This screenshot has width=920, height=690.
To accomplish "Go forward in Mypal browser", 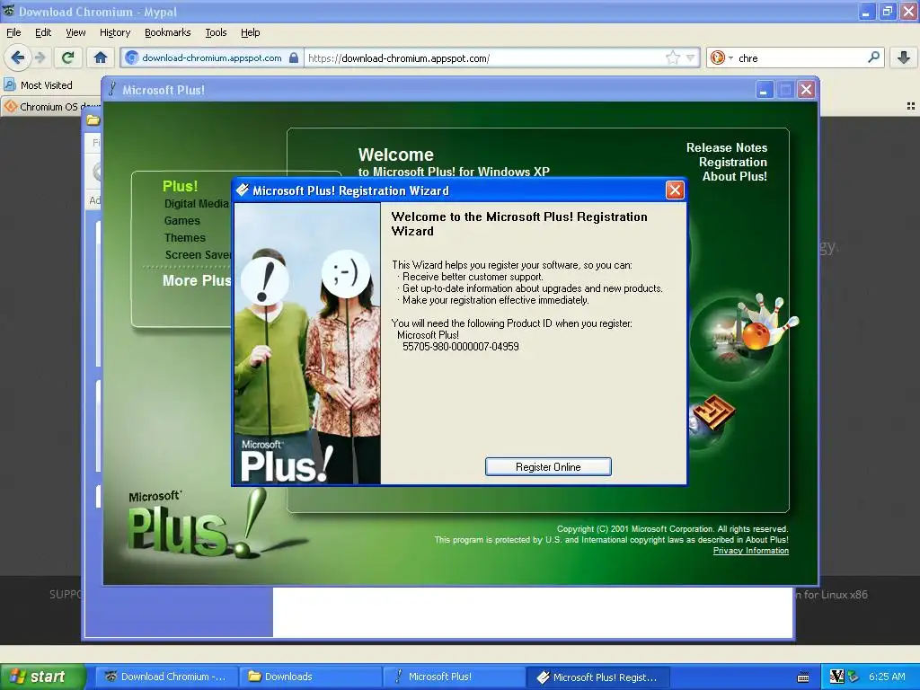I will (x=40, y=57).
